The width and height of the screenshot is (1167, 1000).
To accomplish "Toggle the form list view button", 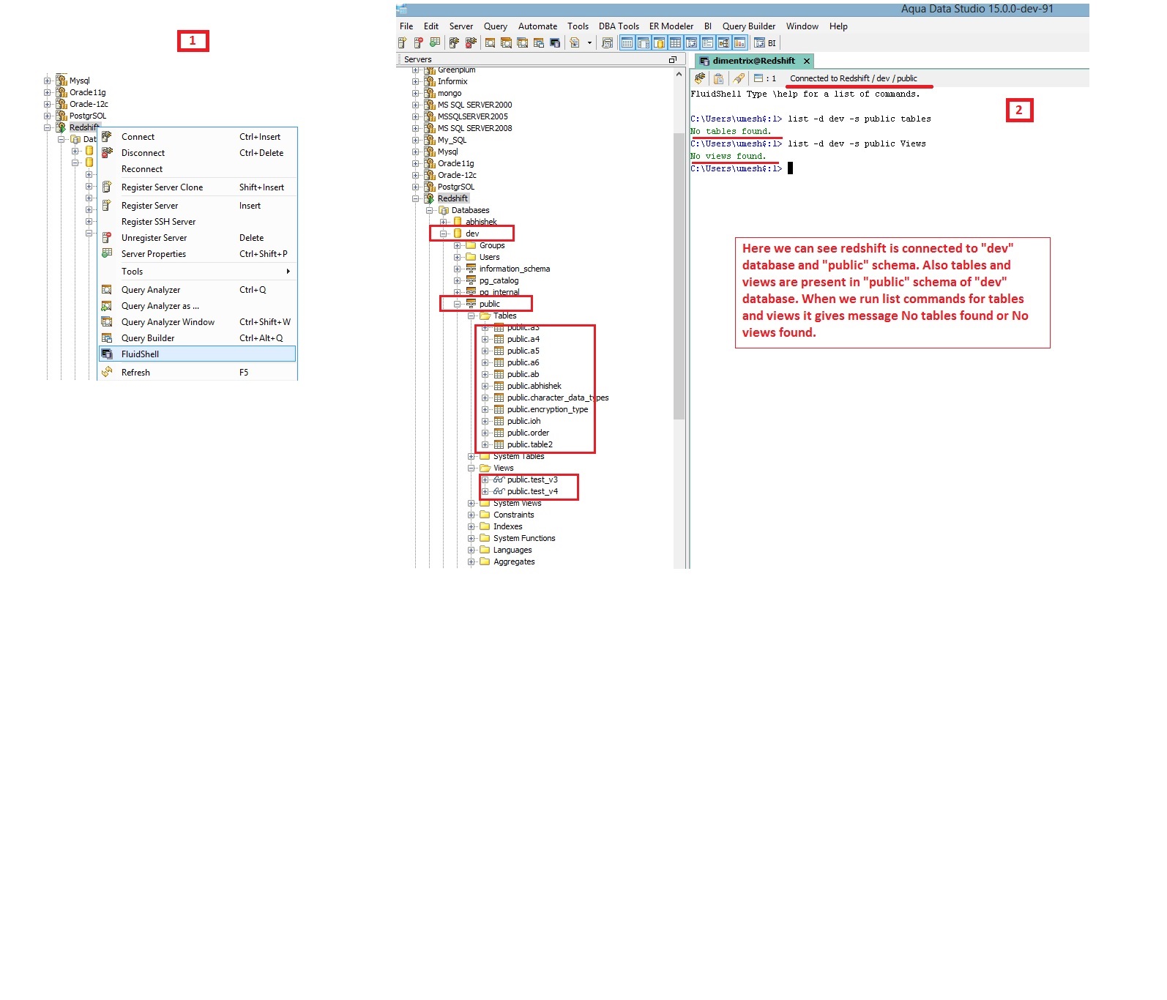I will (707, 43).
